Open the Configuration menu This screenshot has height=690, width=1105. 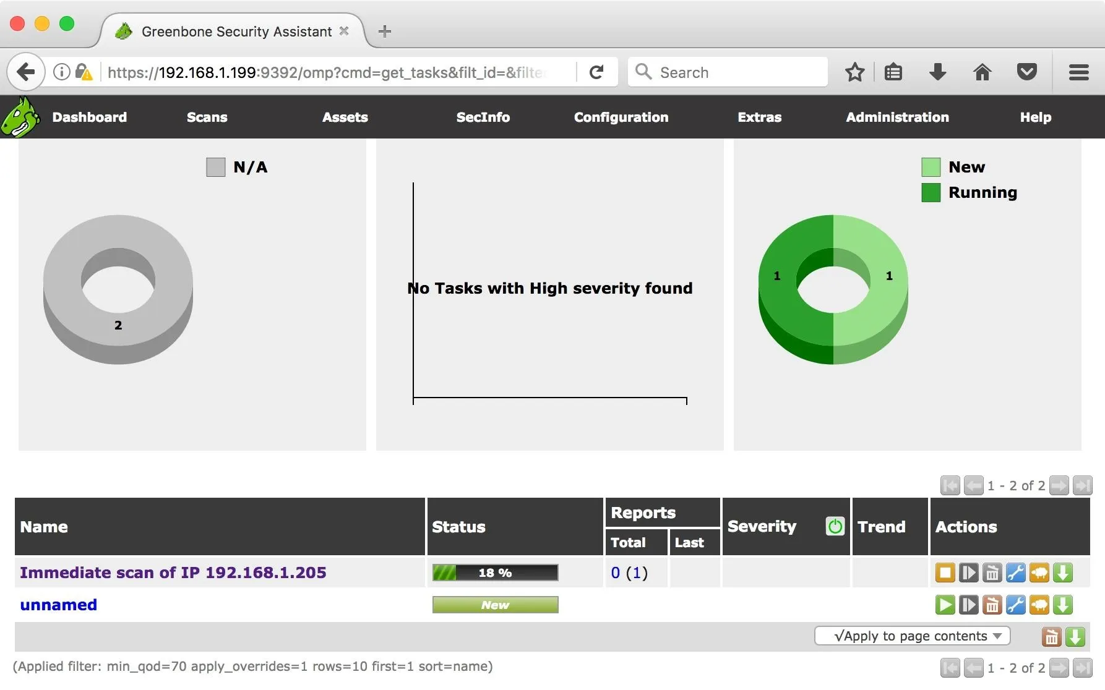click(x=621, y=117)
